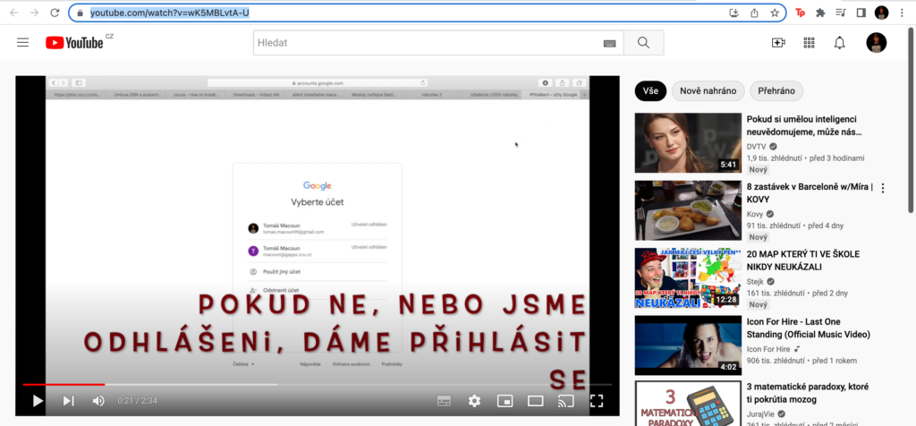
Task: Open the notifications bell
Action: click(839, 43)
